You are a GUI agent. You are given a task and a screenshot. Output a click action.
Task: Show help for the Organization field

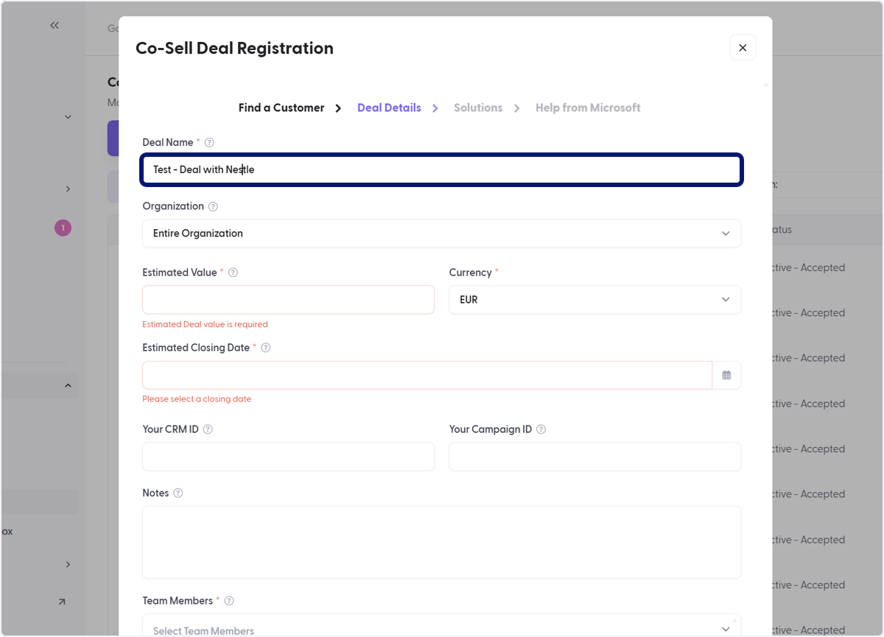point(213,206)
